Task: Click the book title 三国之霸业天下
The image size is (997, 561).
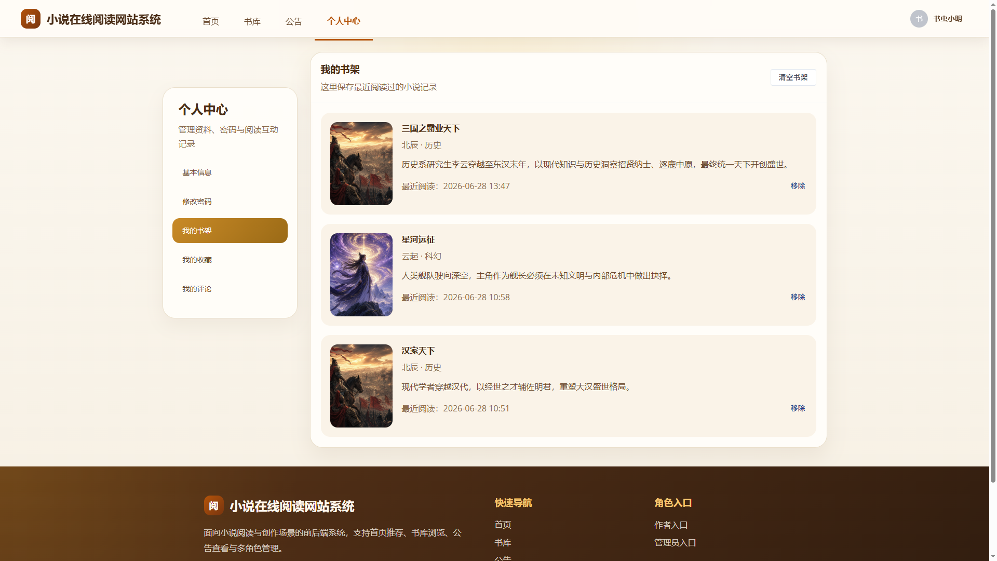Action: pos(430,128)
